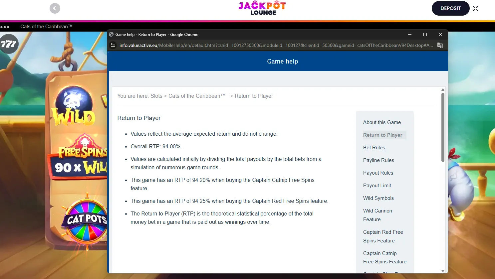Open Payout Rules help section
495x279 pixels.
(378, 173)
